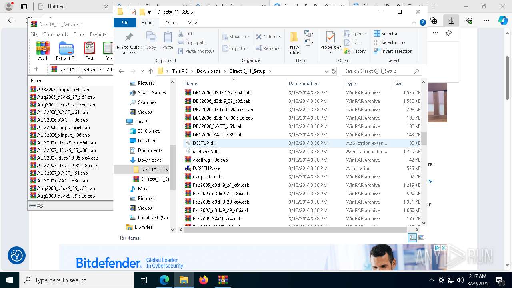Select DXSETUP.exe file
This screenshot has height=288, width=512.
click(x=206, y=168)
